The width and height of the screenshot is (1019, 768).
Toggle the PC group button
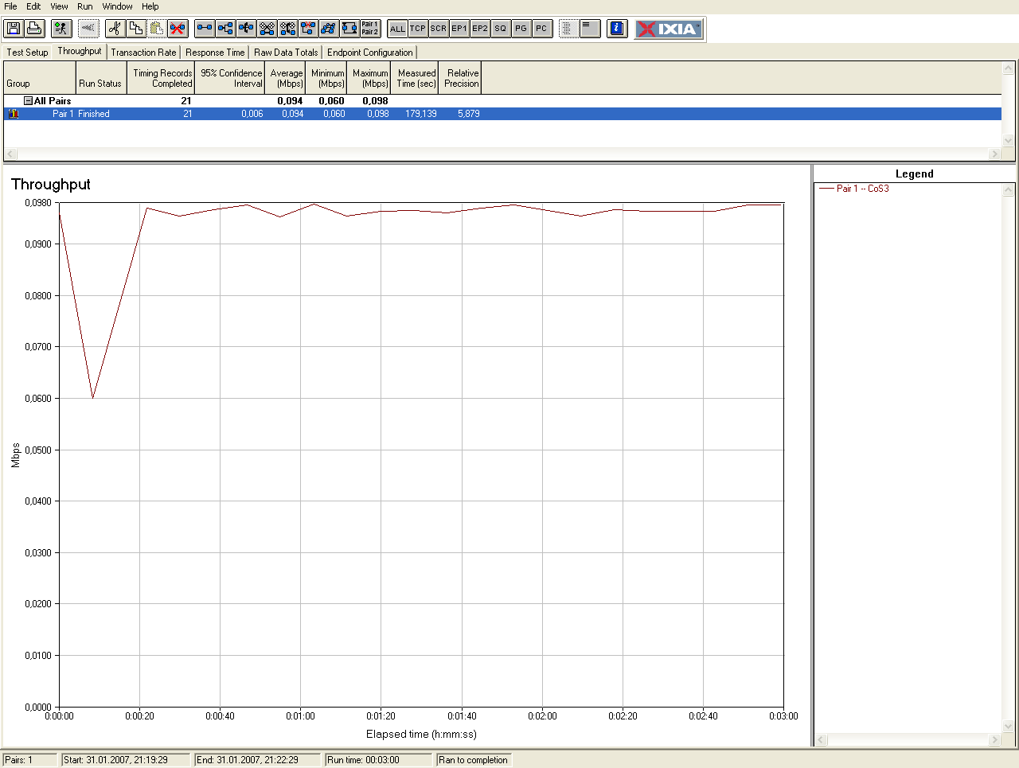[541, 29]
